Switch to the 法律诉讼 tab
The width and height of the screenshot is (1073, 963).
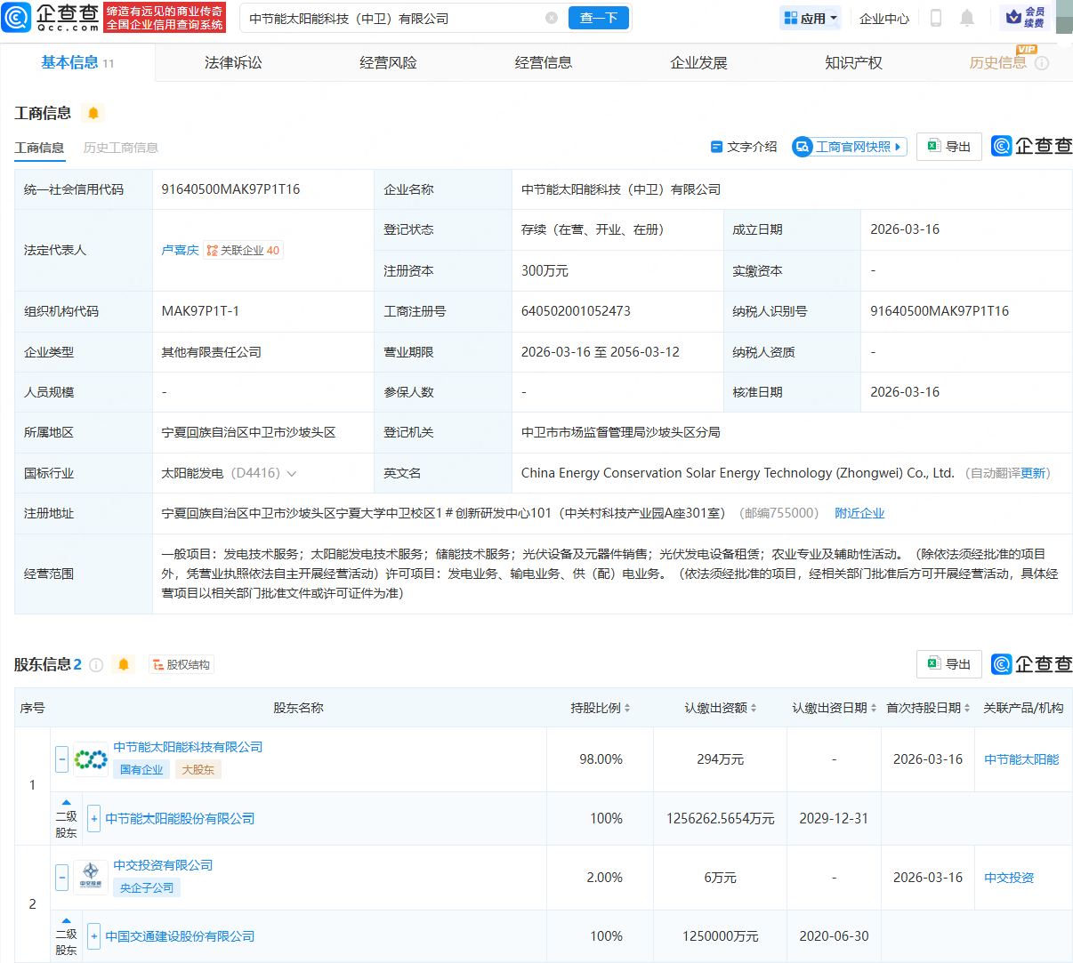click(231, 62)
